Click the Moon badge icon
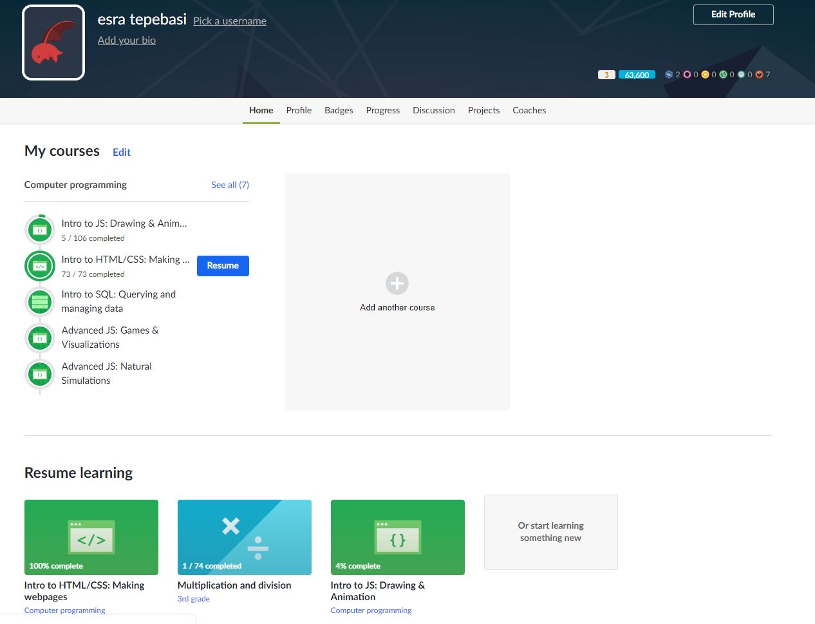This screenshot has height=624, width=815. 741,75
